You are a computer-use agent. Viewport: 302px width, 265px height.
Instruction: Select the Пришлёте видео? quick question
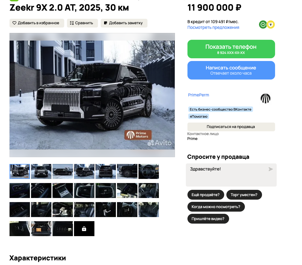pos(208,219)
